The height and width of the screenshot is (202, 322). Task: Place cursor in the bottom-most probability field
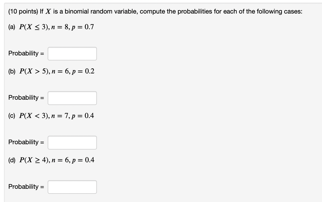click(x=72, y=187)
